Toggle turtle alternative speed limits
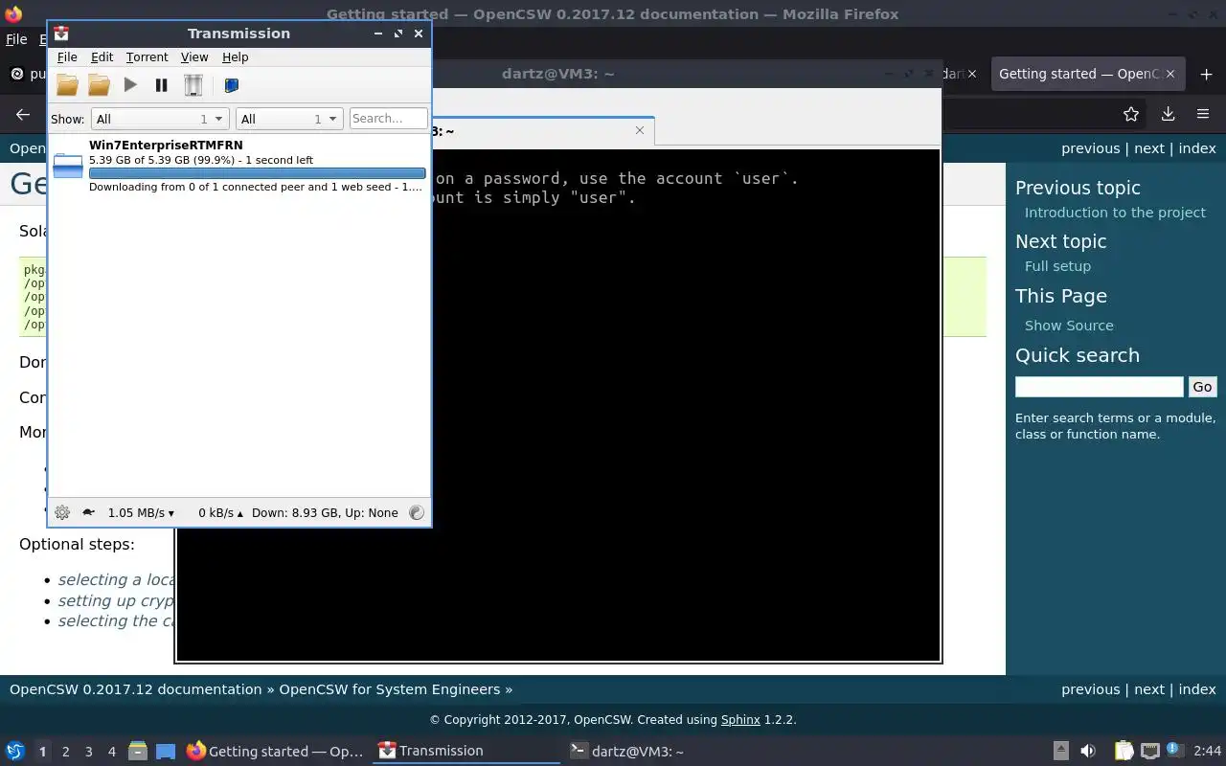 click(88, 512)
